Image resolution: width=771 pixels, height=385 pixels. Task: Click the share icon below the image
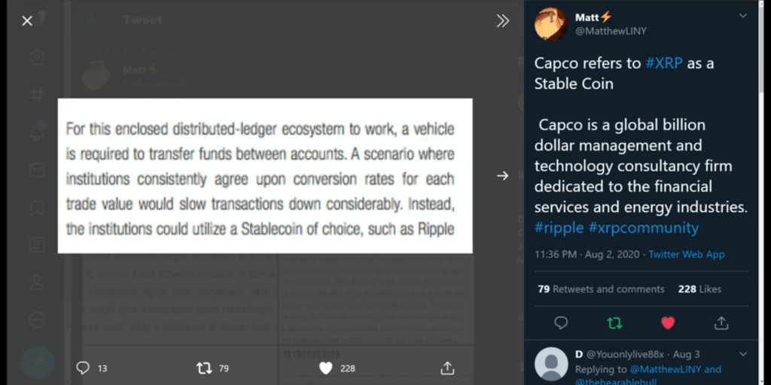[x=447, y=368]
